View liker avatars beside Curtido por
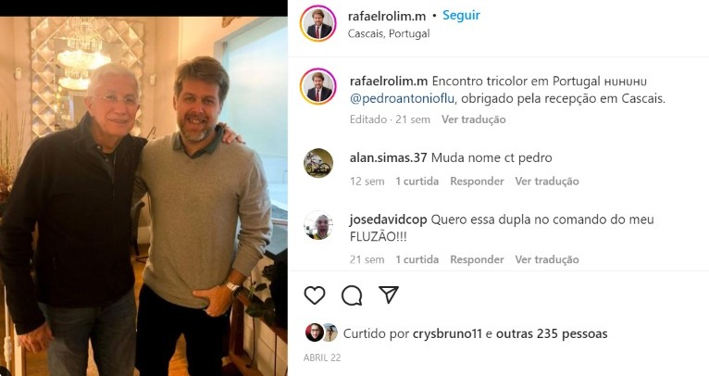Viewport: 709px width, 376px height. coord(321,333)
